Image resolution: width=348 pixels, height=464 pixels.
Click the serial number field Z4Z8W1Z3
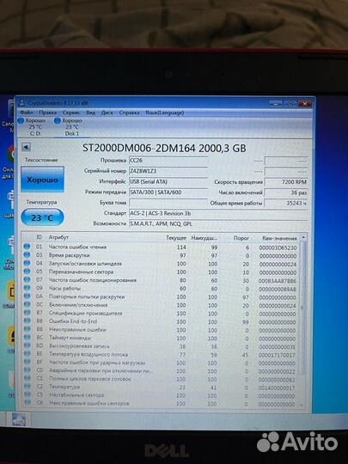(x=168, y=171)
